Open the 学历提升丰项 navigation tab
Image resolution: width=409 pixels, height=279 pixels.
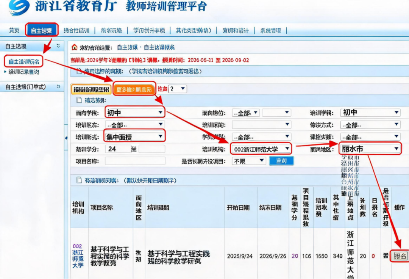149,31
